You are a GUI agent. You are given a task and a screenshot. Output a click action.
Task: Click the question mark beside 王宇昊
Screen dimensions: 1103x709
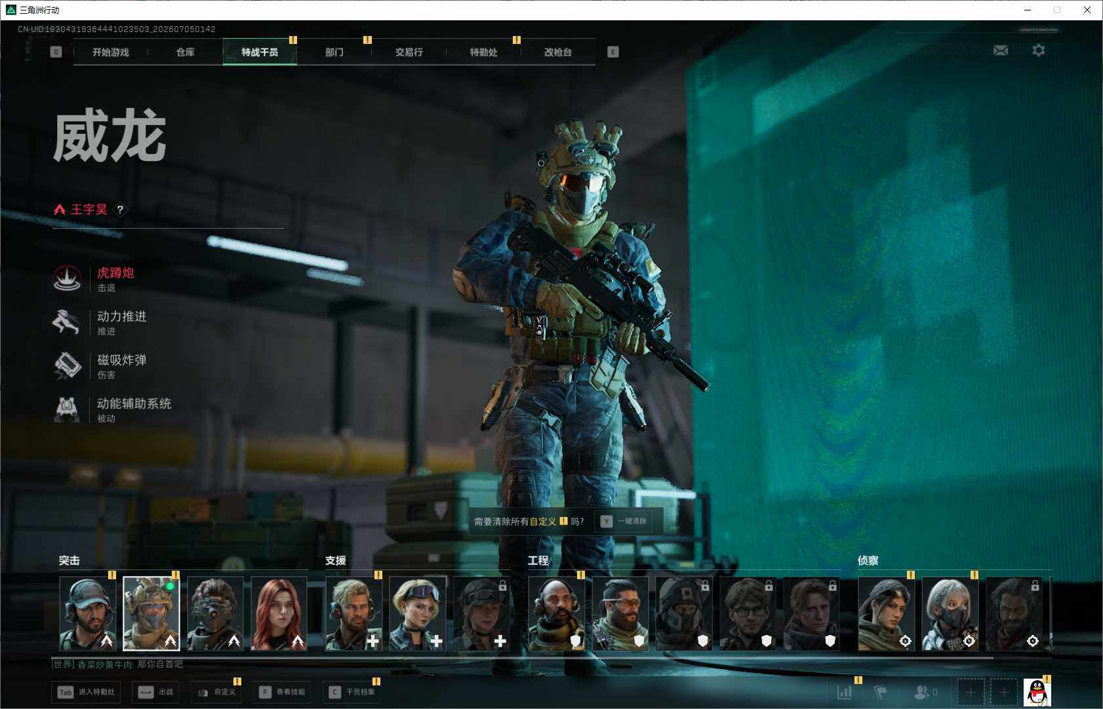[x=120, y=210]
